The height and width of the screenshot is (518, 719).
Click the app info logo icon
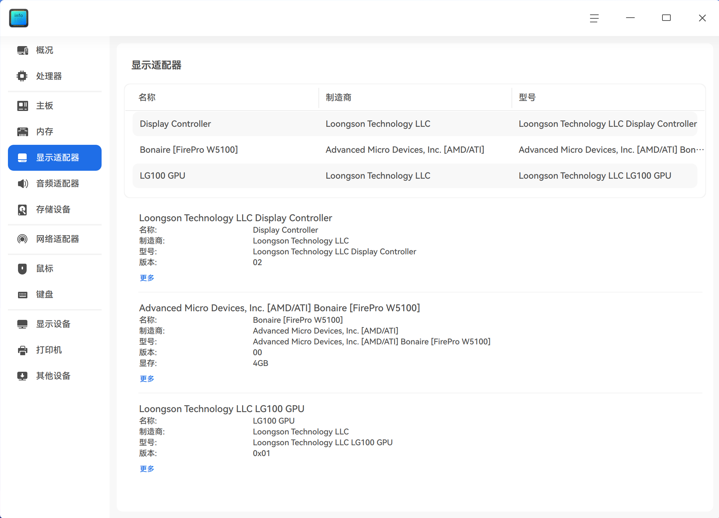[x=18, y=18]
